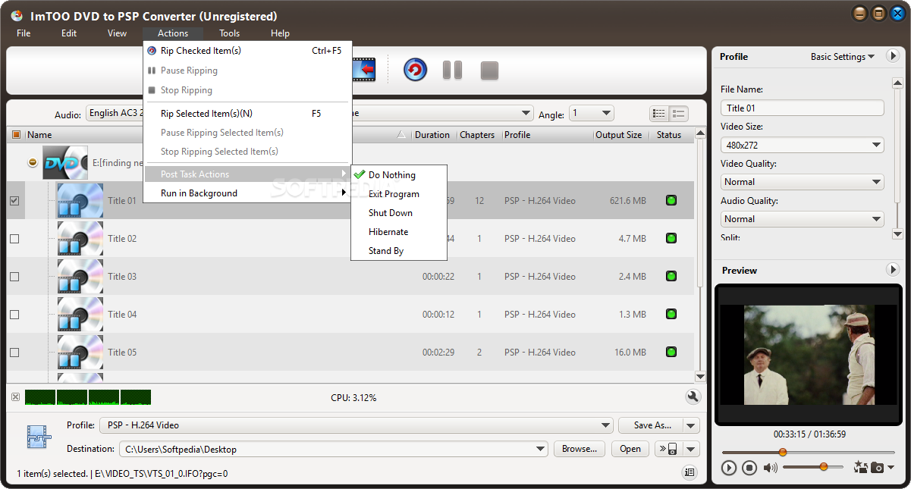Open the Angle dropdown

[592, 113]
